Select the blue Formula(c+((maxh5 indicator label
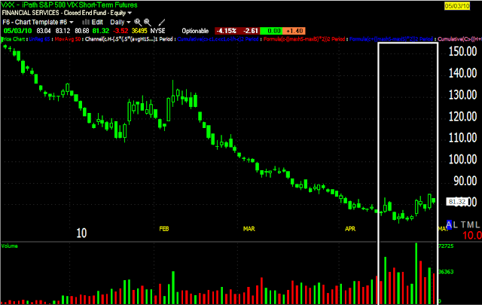 (391, 39)
